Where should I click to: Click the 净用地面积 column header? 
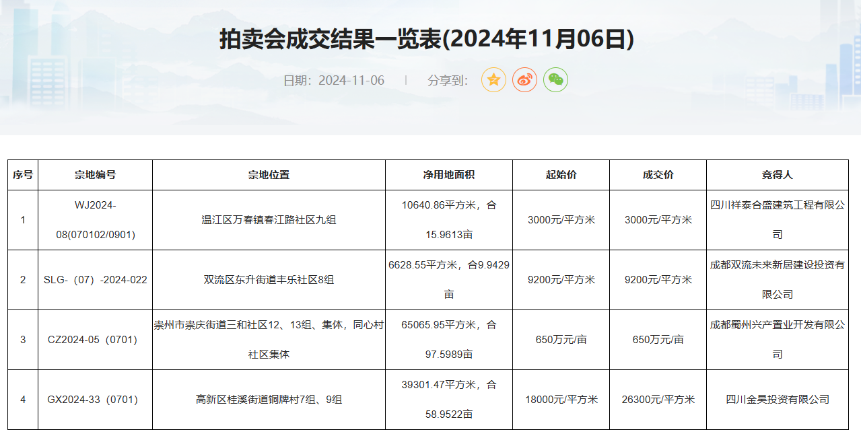click(x=448, y=175)
